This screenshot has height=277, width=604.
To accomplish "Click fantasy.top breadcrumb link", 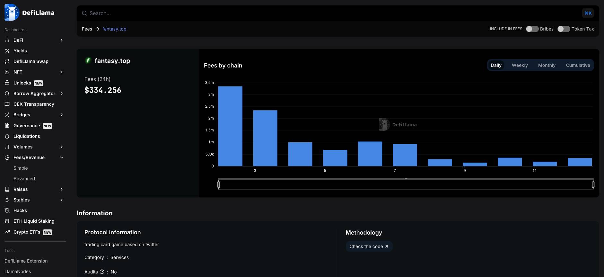I will point(114,29).
